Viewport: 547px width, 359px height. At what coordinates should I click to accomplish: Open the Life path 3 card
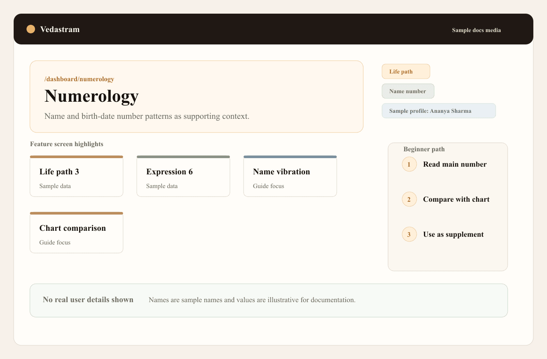tap(76, 176)
